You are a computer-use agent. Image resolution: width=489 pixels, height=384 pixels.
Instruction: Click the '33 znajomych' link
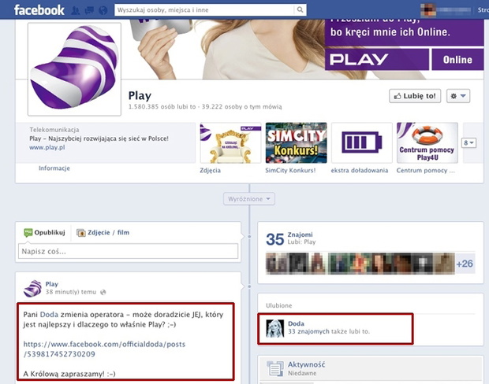[x=308, y=331]
